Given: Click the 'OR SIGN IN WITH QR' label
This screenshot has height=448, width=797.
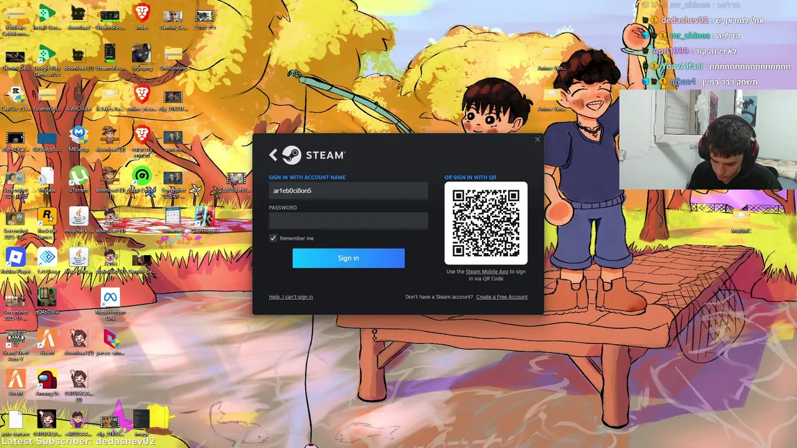Looking at the screenshot, I should [470, 177].
